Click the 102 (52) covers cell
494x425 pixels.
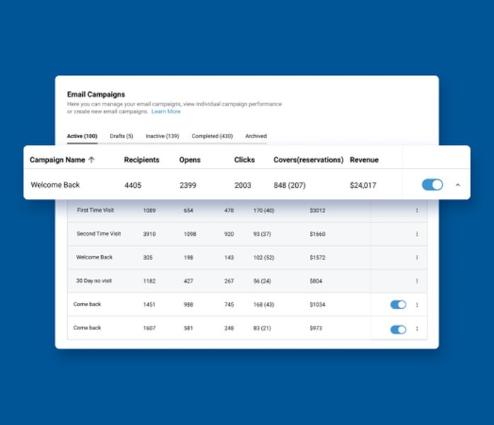[264, 258]
